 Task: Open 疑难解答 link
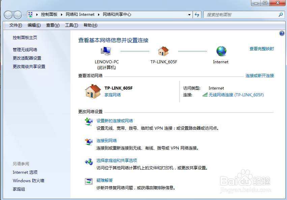click(x=105, y=180)
